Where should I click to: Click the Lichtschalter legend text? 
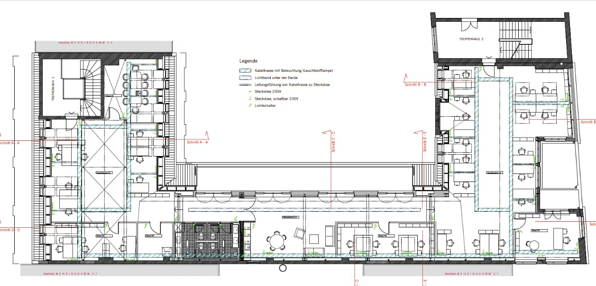click(x=265, y=105)
